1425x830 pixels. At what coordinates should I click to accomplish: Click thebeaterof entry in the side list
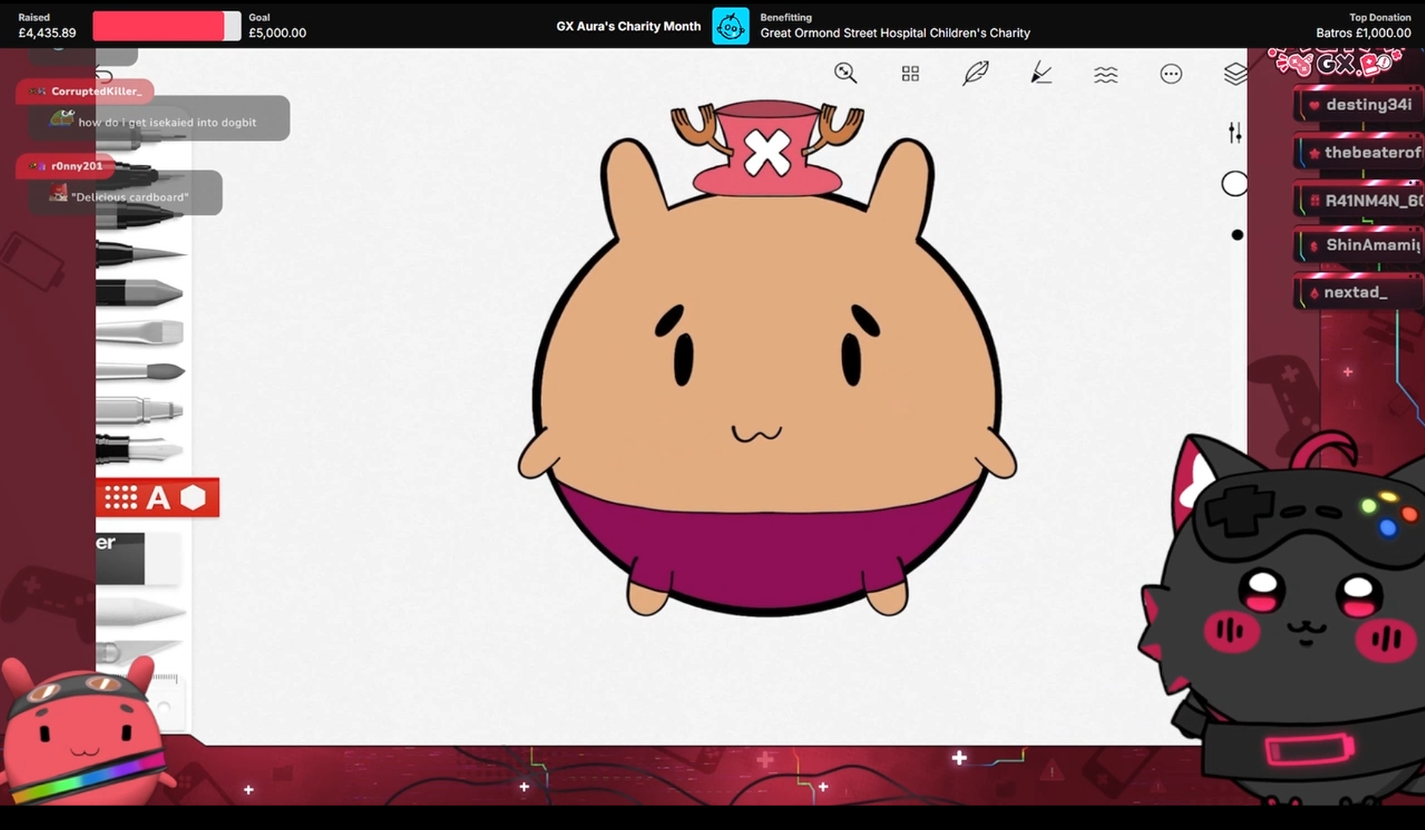(1360, 153)
